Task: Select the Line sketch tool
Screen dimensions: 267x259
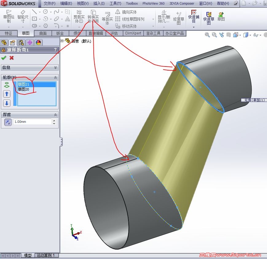Action: [34, 12]
